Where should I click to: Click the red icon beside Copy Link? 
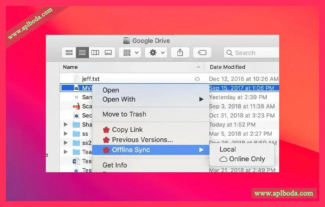coord(107,130)
